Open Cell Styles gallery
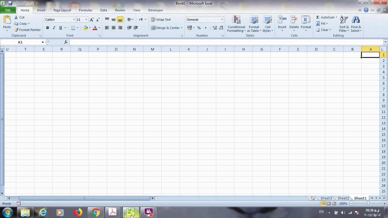The image size is (388, 218). 268,24
